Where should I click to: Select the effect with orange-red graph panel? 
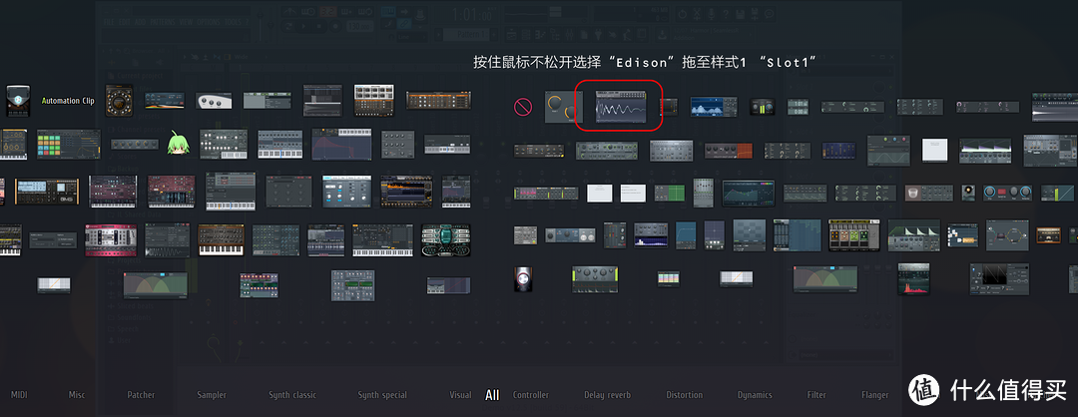pos(728,150)
